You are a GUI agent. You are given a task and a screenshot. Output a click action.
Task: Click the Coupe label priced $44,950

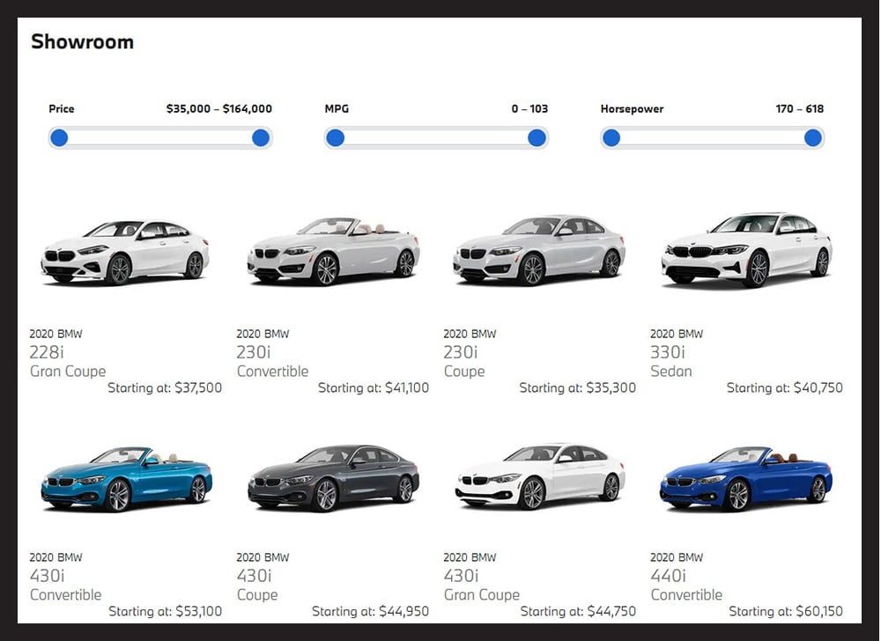point(257,595)
